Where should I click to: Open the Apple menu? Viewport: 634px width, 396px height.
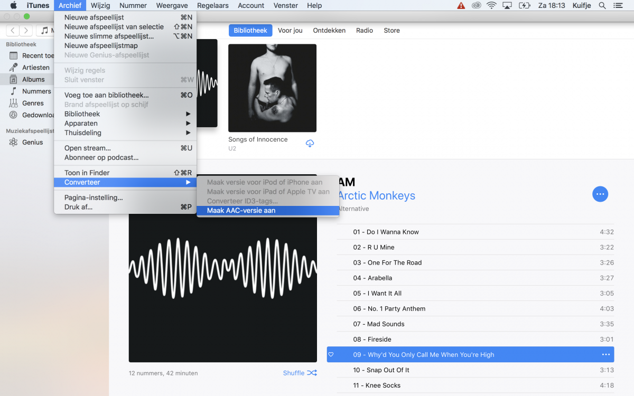tap(14, 5)
